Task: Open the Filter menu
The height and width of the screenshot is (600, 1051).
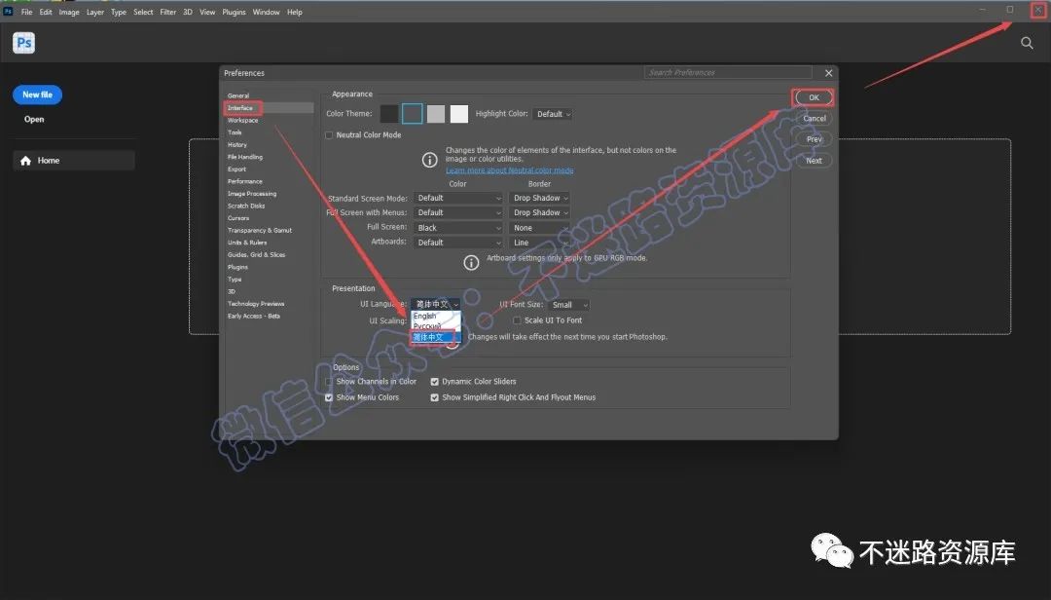Action: point(168,12)
